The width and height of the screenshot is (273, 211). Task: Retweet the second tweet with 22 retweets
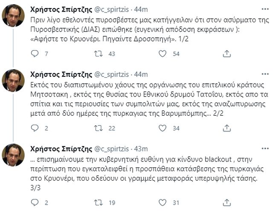pos(99,128)
